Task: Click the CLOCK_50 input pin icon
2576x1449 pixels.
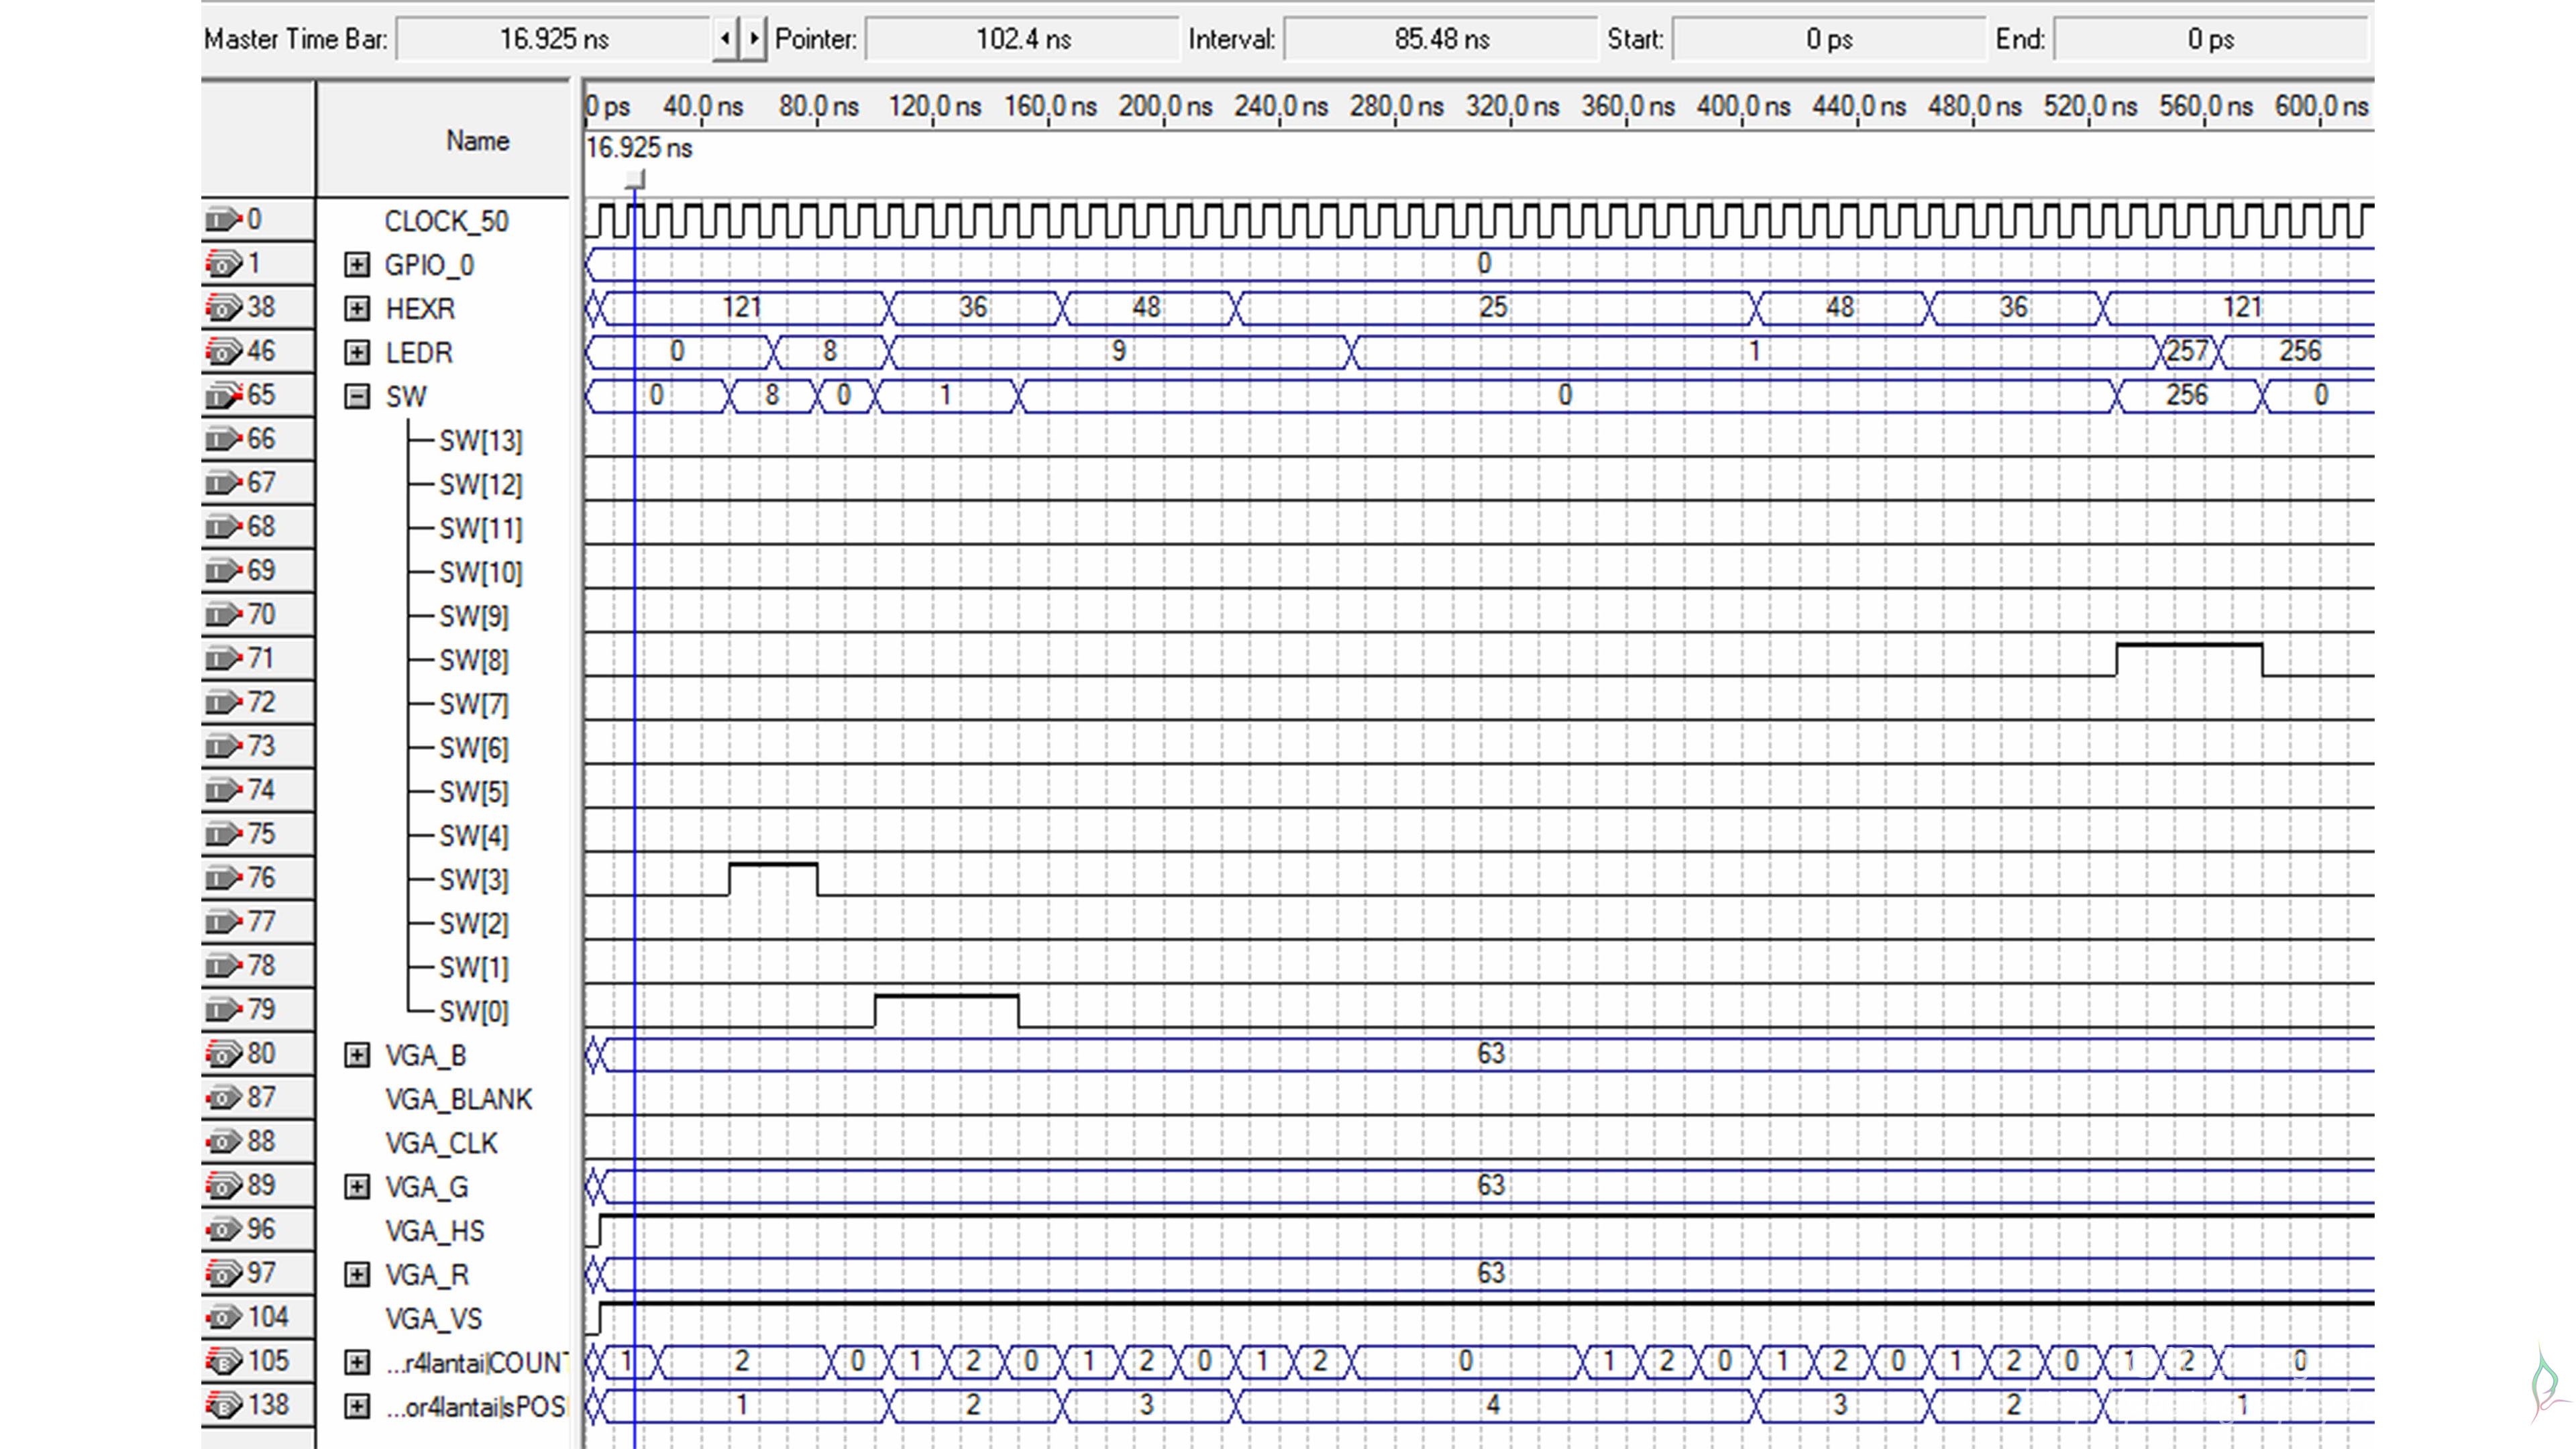Action: (x=223, y=219)
